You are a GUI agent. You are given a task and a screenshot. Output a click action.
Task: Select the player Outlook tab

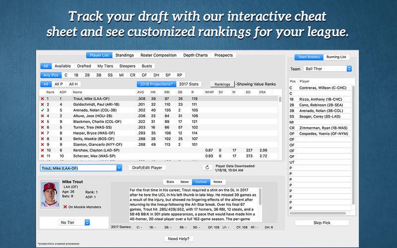(201, 182)
